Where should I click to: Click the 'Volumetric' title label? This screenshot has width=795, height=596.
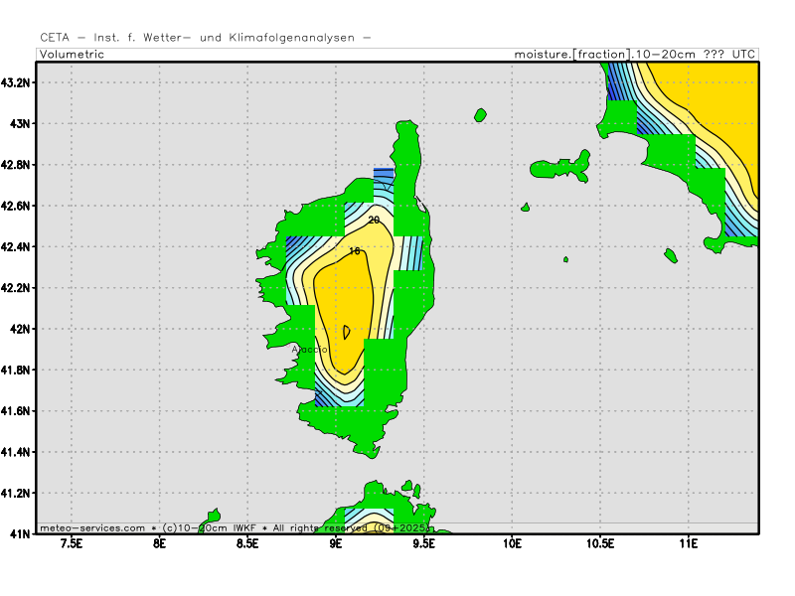tap(72, 55)
